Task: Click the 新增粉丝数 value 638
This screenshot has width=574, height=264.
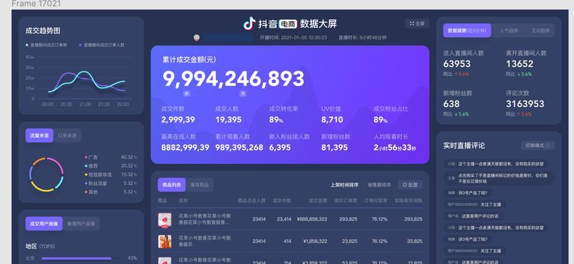Action: pos(451,104)
